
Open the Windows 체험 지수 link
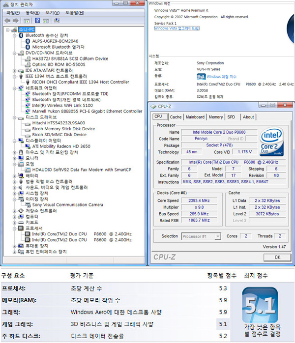tap(221, 77)
